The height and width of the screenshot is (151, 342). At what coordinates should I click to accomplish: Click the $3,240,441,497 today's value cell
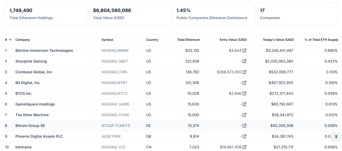pyautogui.click(x=280, y=51)
